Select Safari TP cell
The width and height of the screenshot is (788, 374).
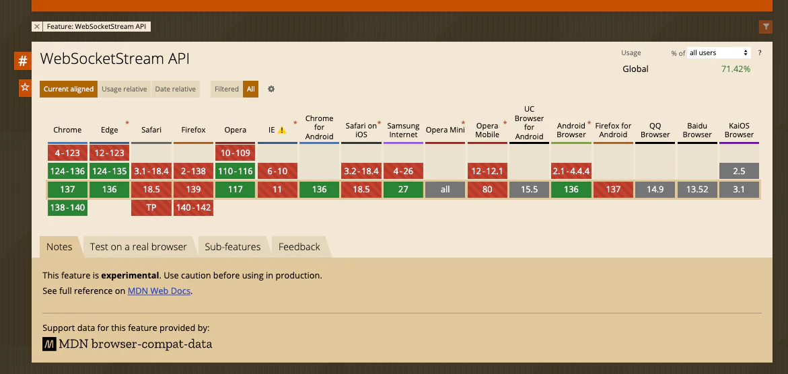point(151,208)
